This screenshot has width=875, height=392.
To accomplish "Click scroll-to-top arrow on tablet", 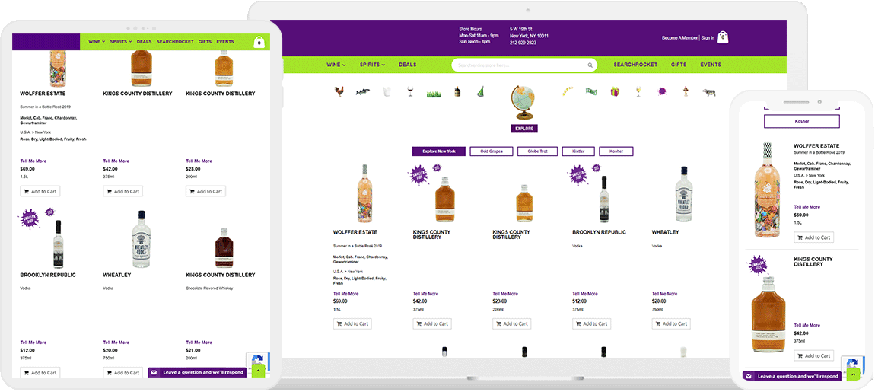I will point(258,371).
